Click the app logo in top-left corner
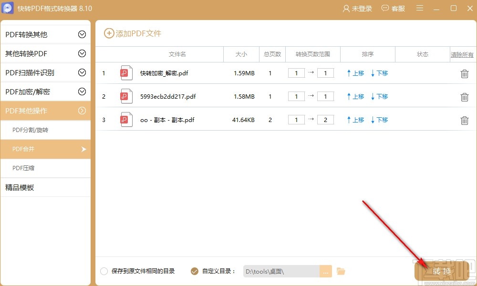477x286 pixels. (x=8, y=8)
